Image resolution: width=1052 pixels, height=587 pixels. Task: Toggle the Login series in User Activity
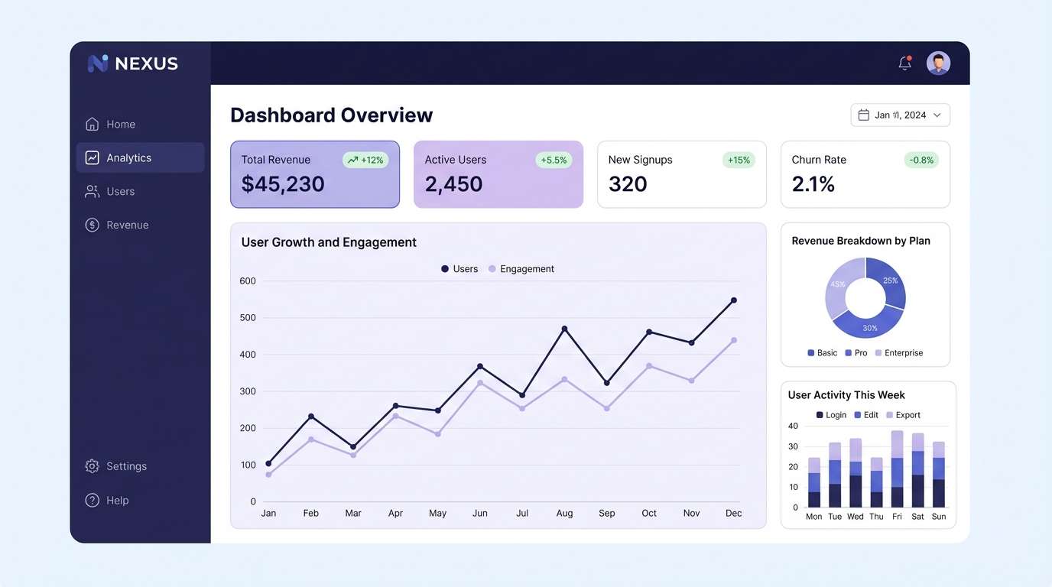pyautogui.click(x=830, y=415)
